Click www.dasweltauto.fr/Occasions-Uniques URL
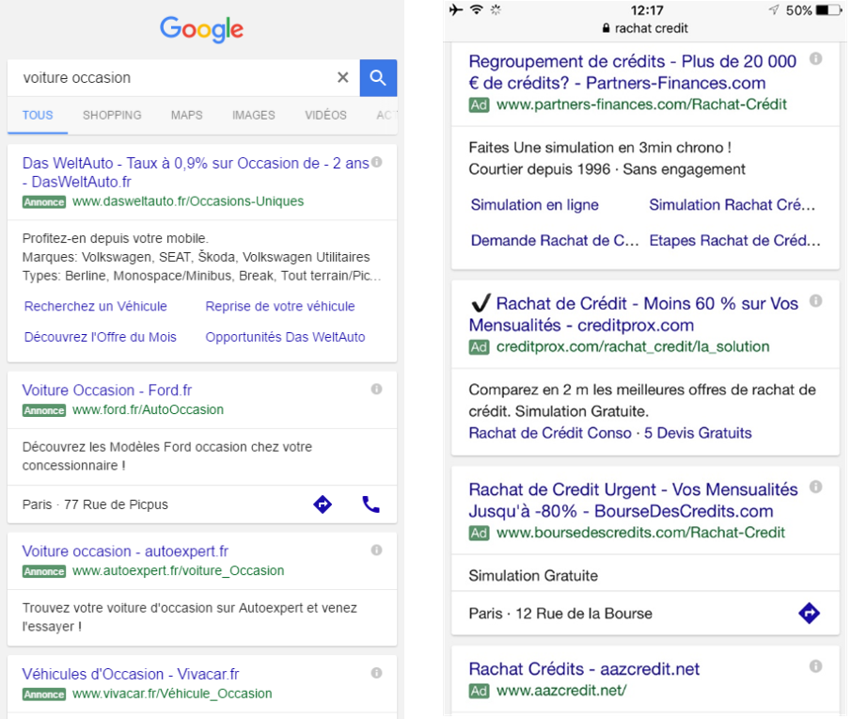This screenshot has height=719, width=851. coord(188,201)
